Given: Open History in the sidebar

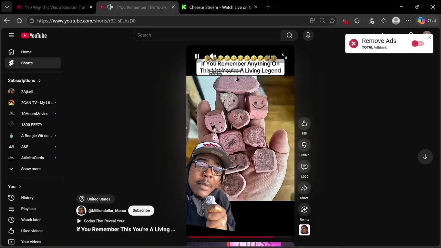Looking at the screenshot, I should click(x=33, y=198).
